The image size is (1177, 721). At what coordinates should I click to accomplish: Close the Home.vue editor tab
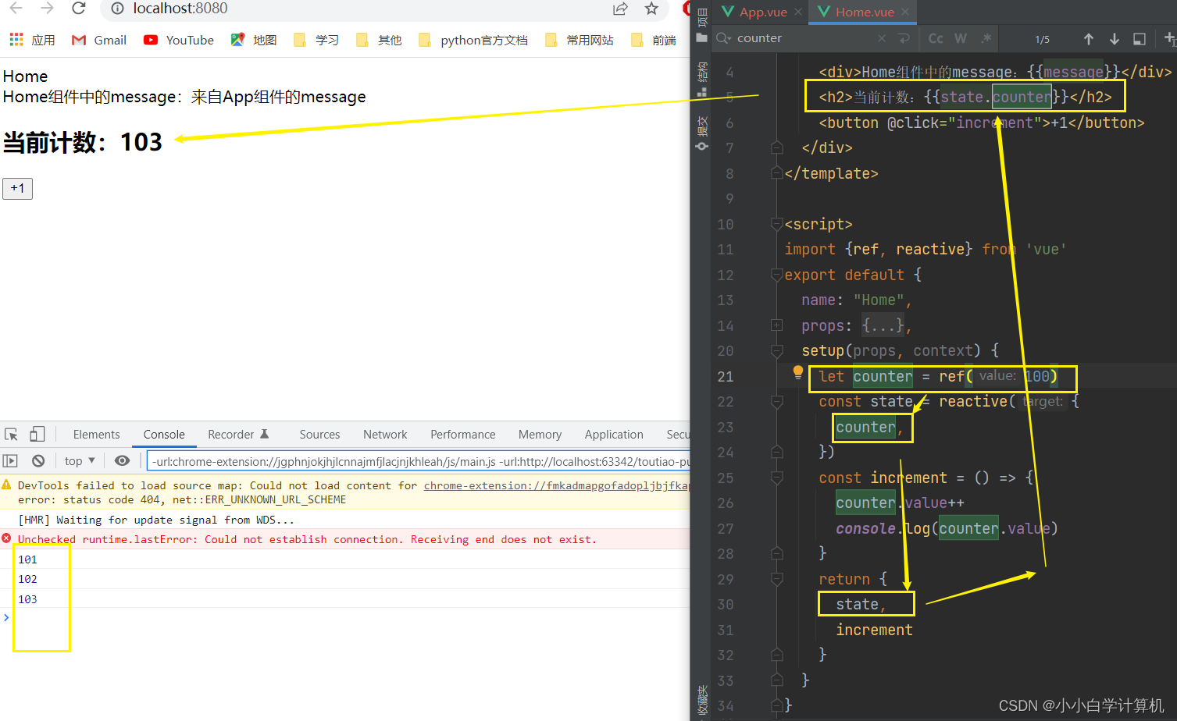coord(904,12)
